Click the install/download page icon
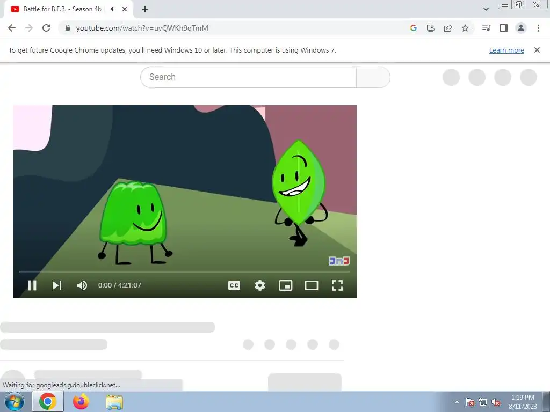550x412 pixels. tap(430, 28)
